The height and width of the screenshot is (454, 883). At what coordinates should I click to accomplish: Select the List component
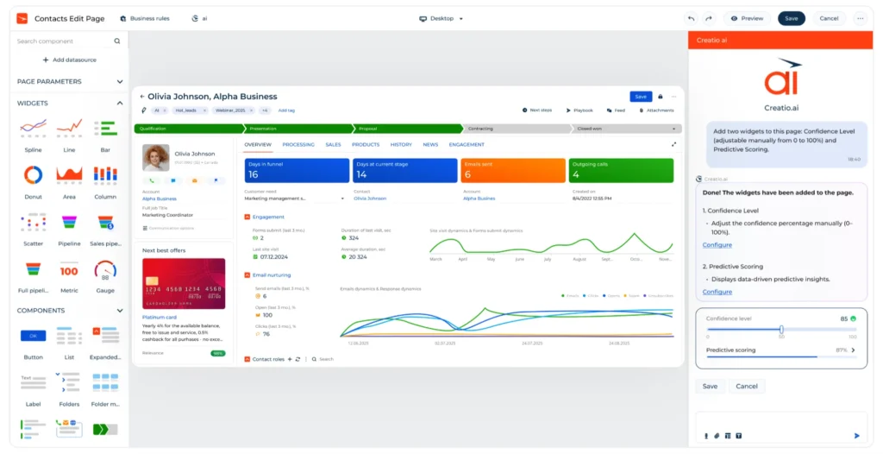pos(69,342)
